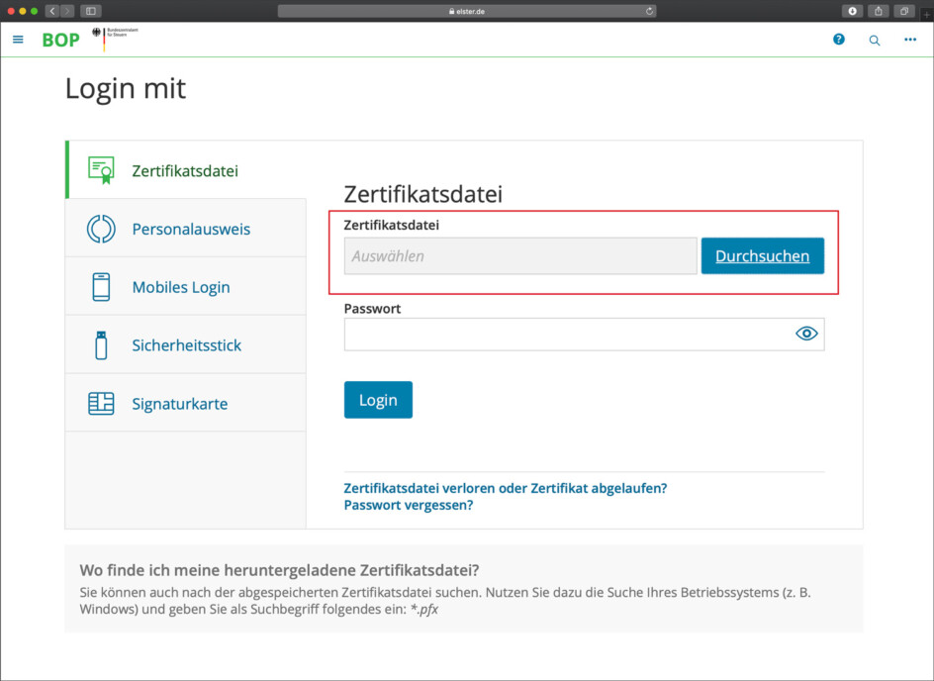Click the Sicherheitsstick USB stick icon
934x681 pixels.
(100, 344)
